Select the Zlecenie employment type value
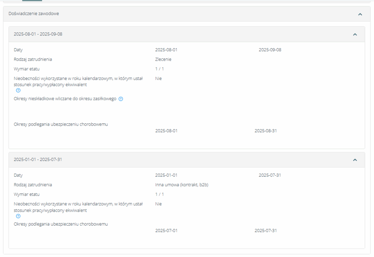This screenshot has width=374, height=257. pyautogui.click(x=163, y=60)
